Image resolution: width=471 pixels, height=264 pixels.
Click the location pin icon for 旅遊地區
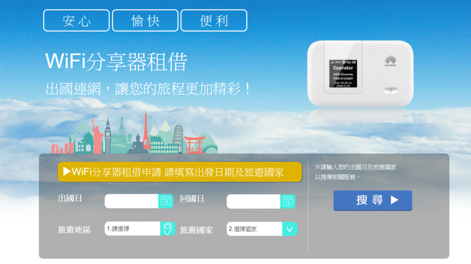tap(167, 229)
